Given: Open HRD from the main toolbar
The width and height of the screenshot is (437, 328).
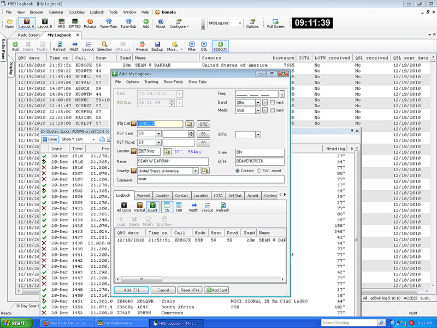Looking at the screenshot, I should tap(61, 24).
